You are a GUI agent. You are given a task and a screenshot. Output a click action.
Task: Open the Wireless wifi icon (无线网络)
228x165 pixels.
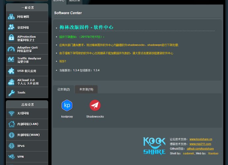tap(11, 113)
